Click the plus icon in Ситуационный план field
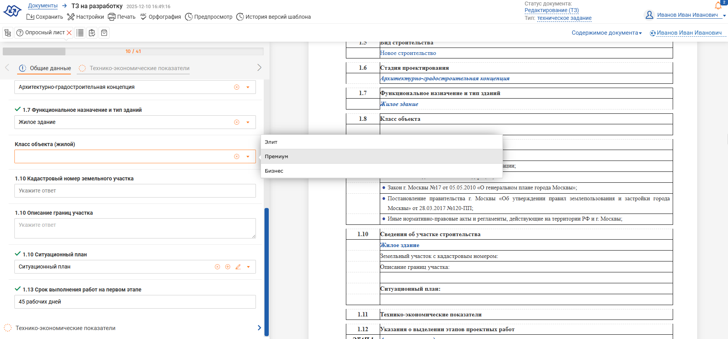728x339 pixels. pyautogui.click(x=228, y=267)
